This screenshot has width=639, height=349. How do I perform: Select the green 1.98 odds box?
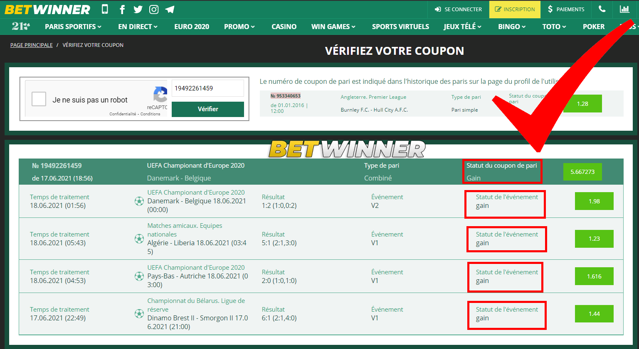[594, 201]
